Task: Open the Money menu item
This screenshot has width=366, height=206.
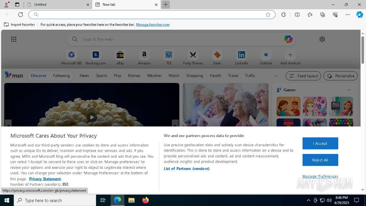Action: (x=134, y=76)
